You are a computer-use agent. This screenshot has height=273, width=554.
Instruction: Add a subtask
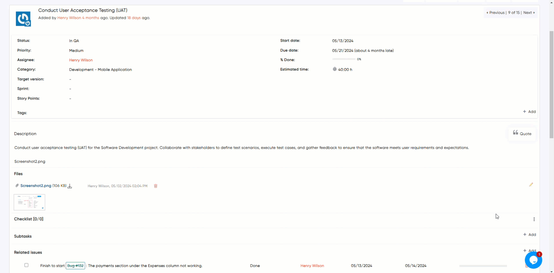click(x=529, y=235)
